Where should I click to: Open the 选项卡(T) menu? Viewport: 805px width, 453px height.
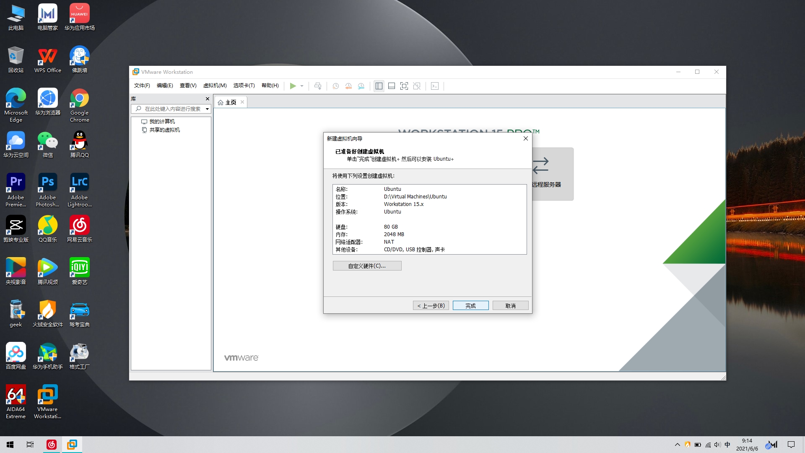(244, 86)
